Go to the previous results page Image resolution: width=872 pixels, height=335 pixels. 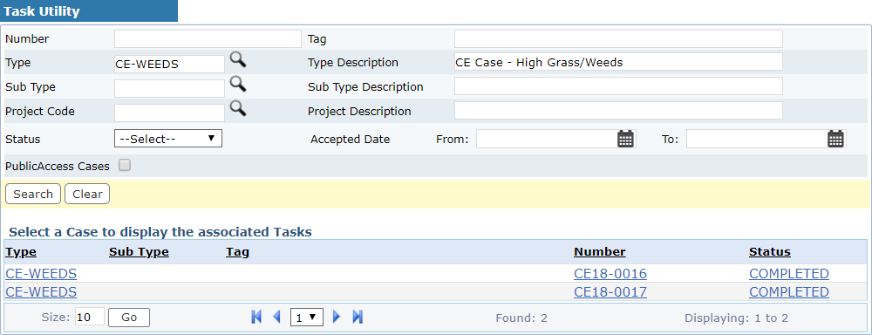click(276, 318)
